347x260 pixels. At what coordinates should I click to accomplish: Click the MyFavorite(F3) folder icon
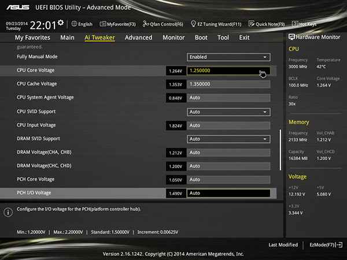pos(103,24)
